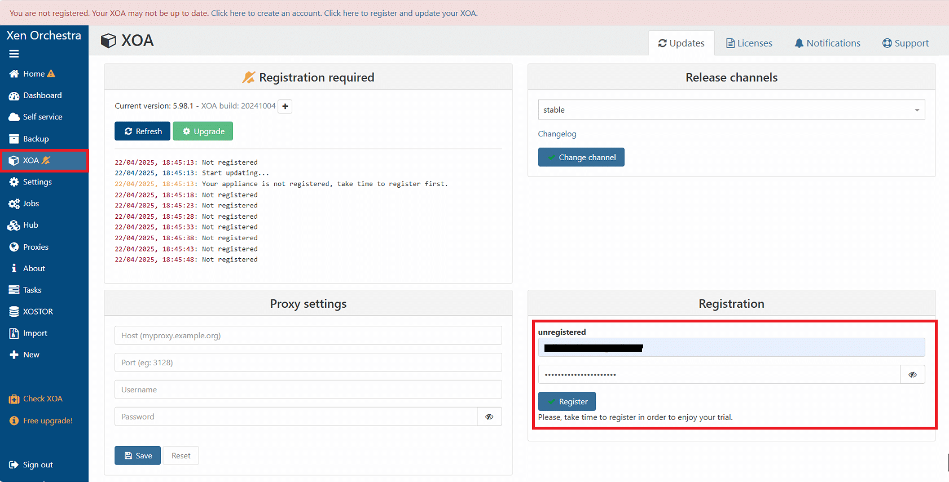Focus the proxy Username field

(308, 390)
